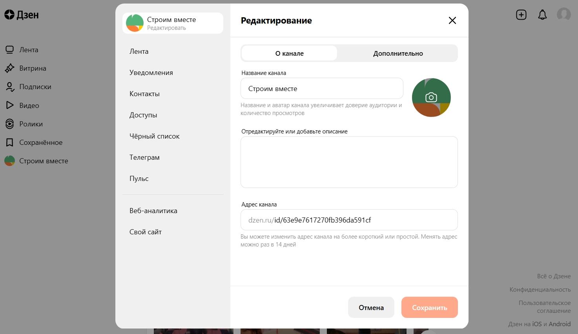Click the Подписки person icon

tap(9, 87)
